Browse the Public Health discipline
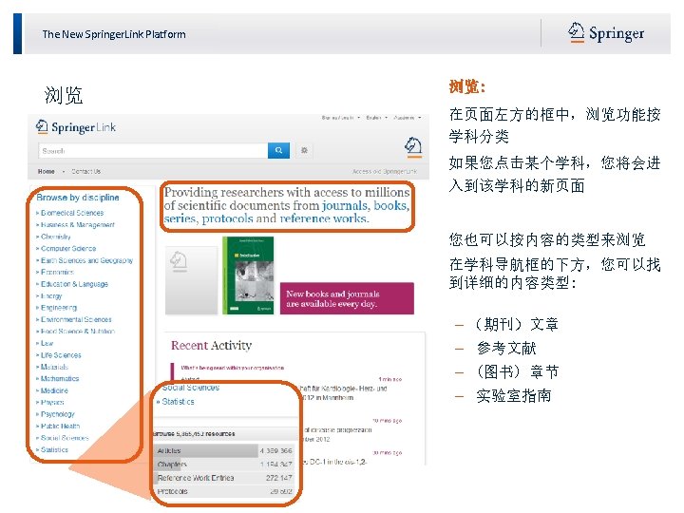The width and height of the screenshot is (684, 513). coord(60,426)
